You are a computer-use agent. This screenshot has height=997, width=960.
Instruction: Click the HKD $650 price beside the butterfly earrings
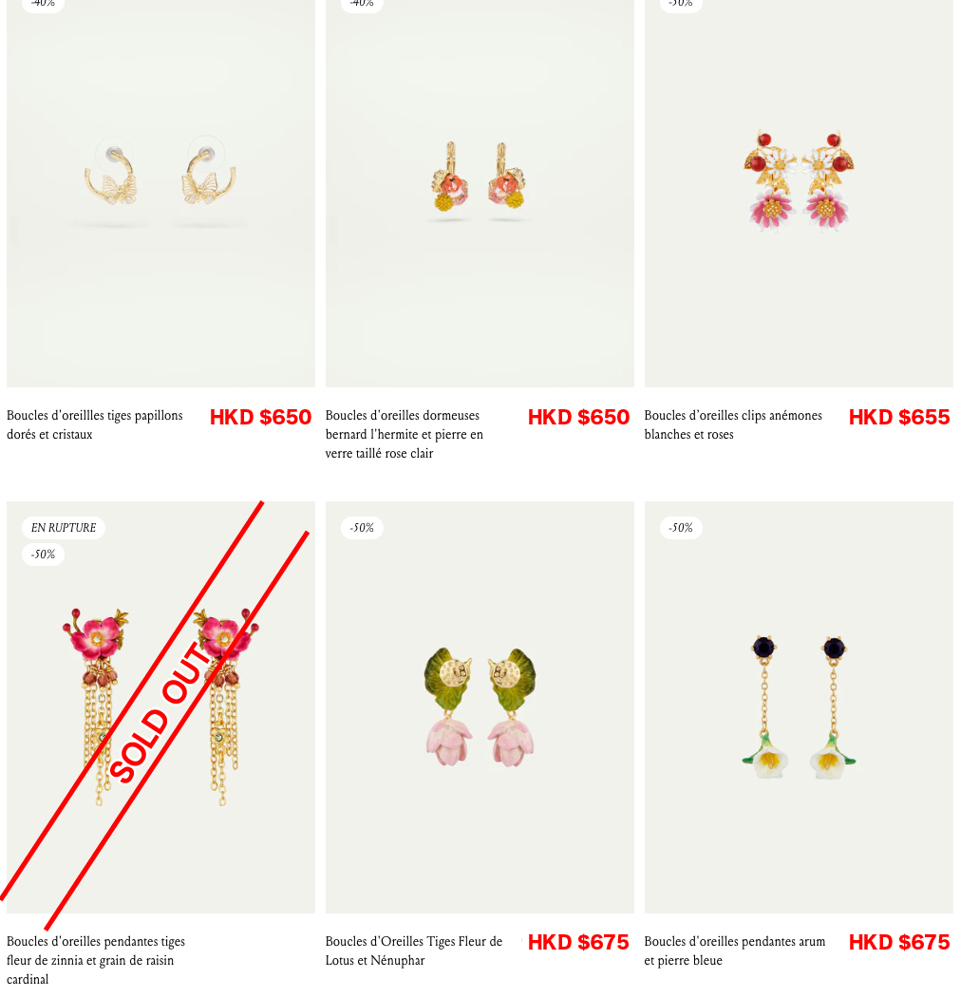[261, 417]
